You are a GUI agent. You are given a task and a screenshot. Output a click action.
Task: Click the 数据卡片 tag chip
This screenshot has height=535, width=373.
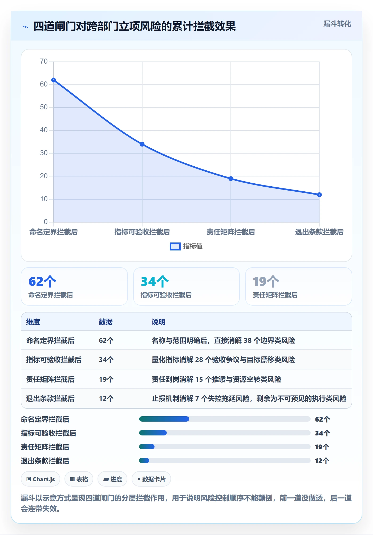pos(151,479)
